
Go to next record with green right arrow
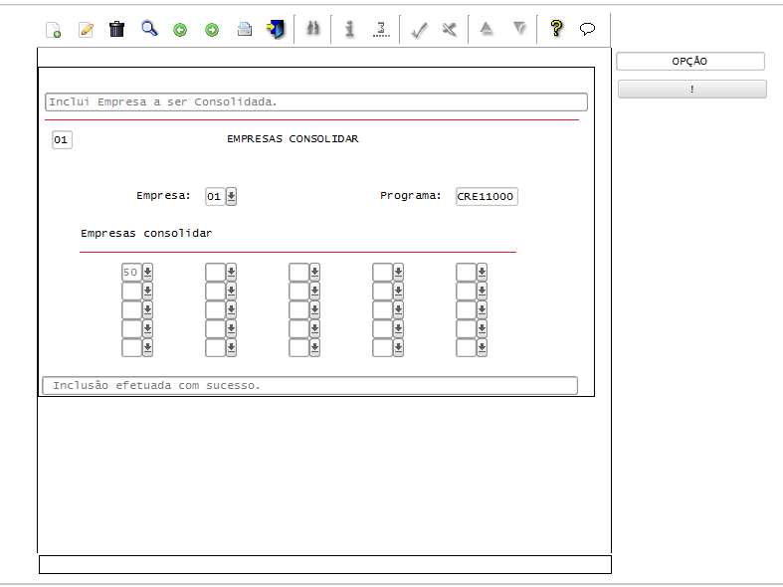tap(212, 30)
